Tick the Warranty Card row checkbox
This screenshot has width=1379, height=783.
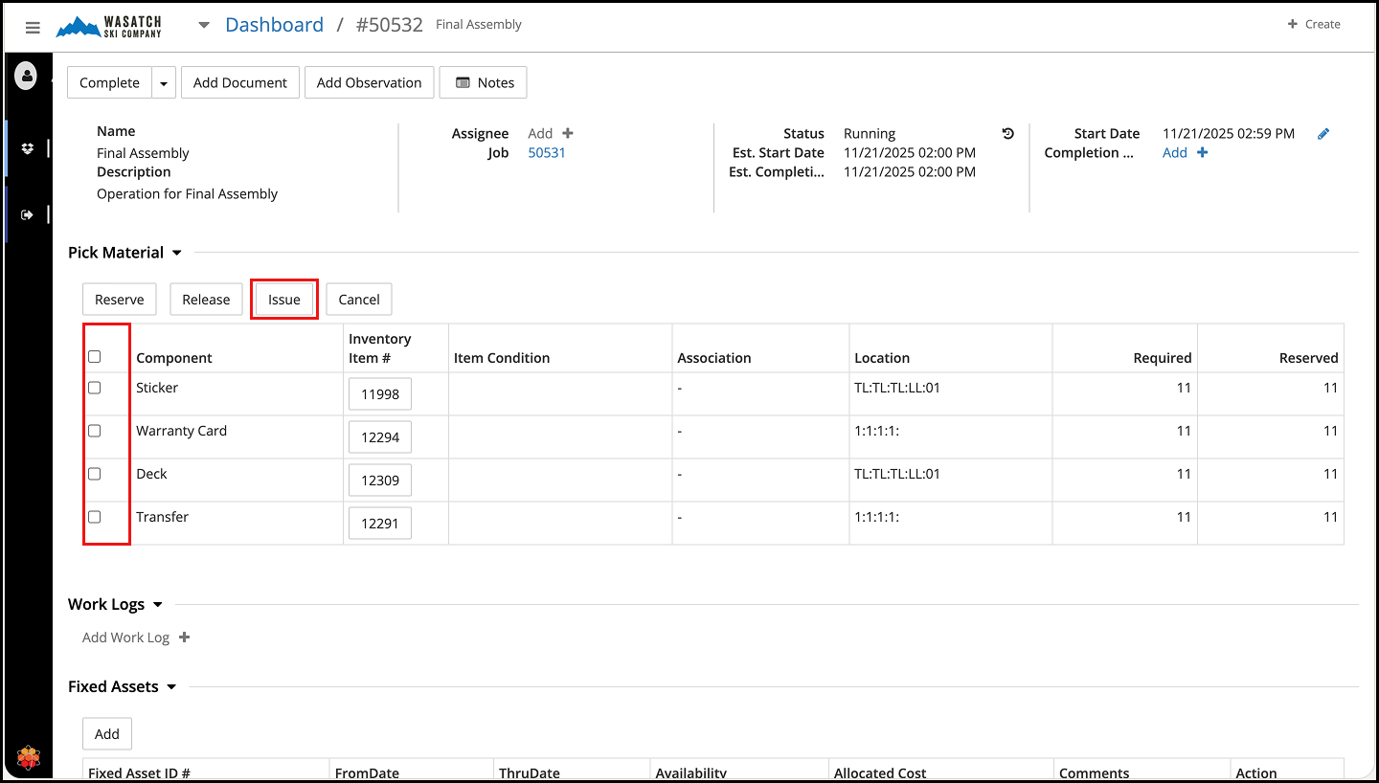95,431
